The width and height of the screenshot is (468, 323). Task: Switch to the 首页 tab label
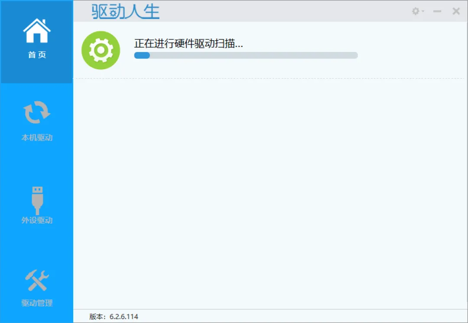coord(37,55)
